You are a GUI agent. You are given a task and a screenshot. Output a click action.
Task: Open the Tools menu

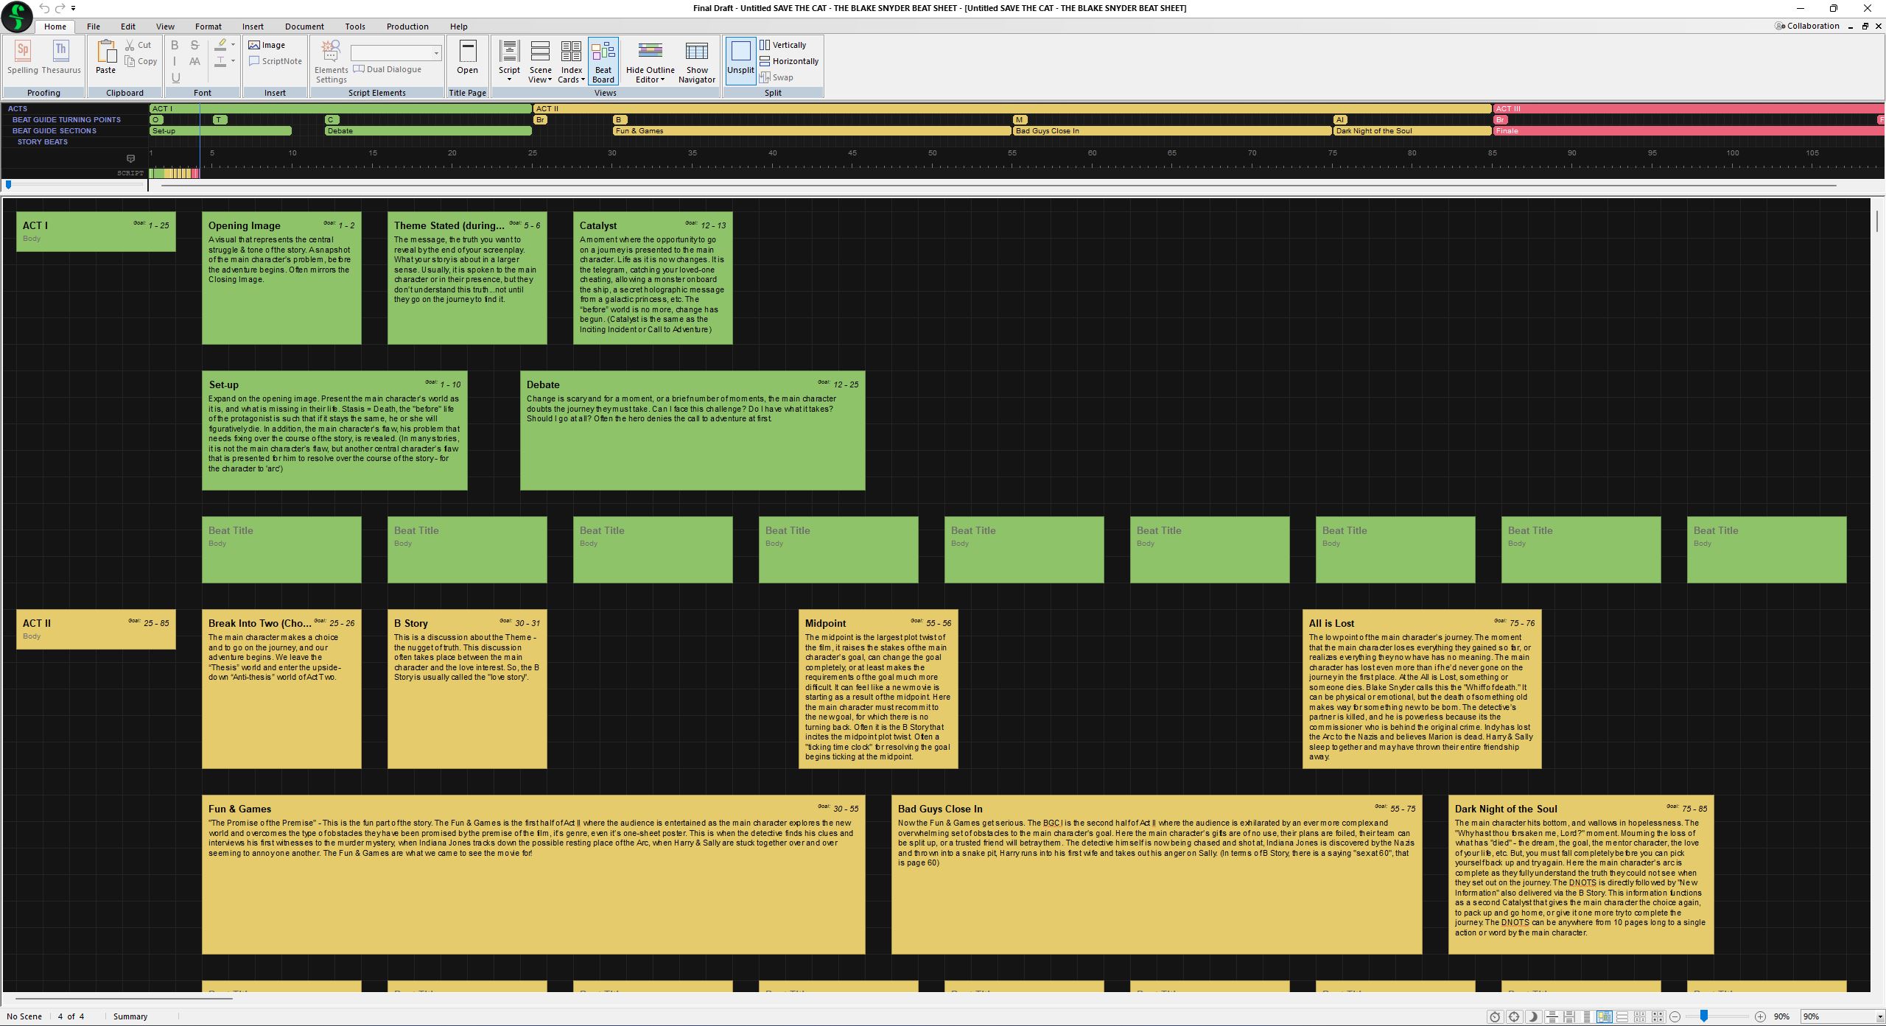click(354, 26)
